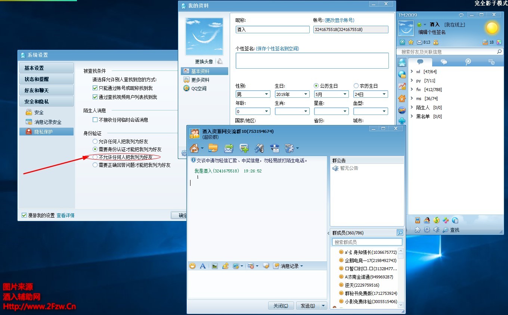Select 公历生日 radio button
This screenshot has width=508, height=315.
point(316,86)
